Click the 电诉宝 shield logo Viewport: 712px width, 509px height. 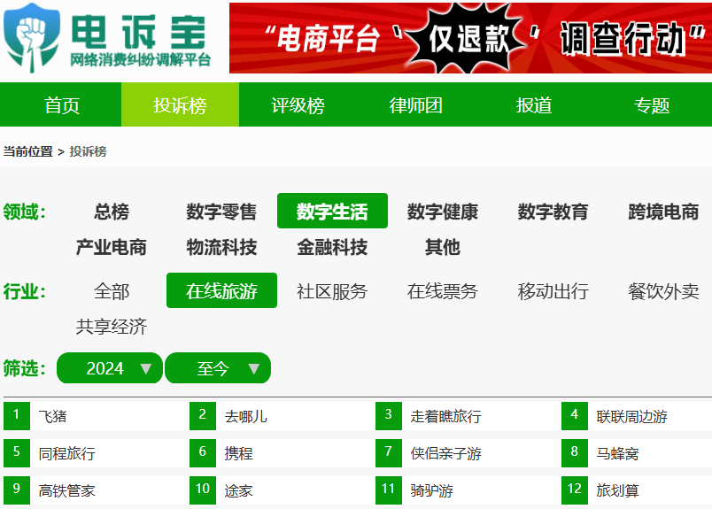pos(34,37)
